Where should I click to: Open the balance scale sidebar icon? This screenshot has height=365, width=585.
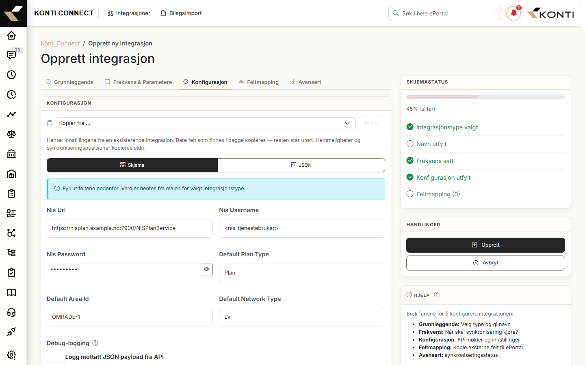click(x=11, y=134)
